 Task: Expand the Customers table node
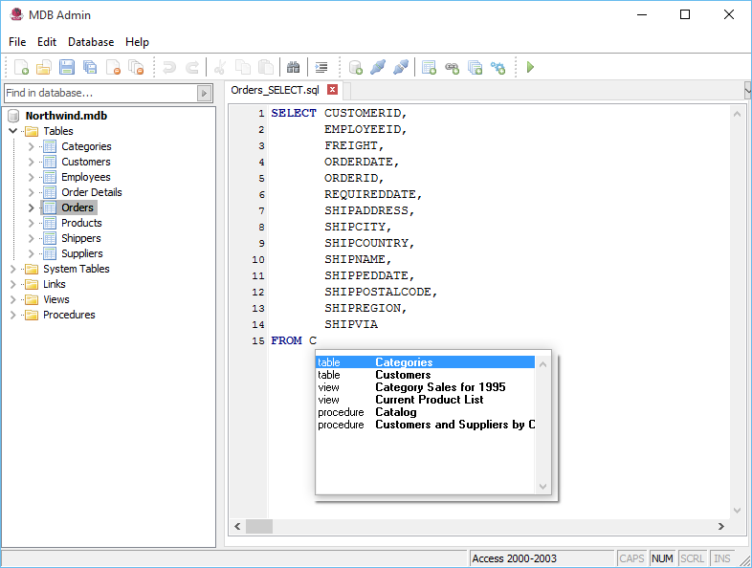click(32, 162)
